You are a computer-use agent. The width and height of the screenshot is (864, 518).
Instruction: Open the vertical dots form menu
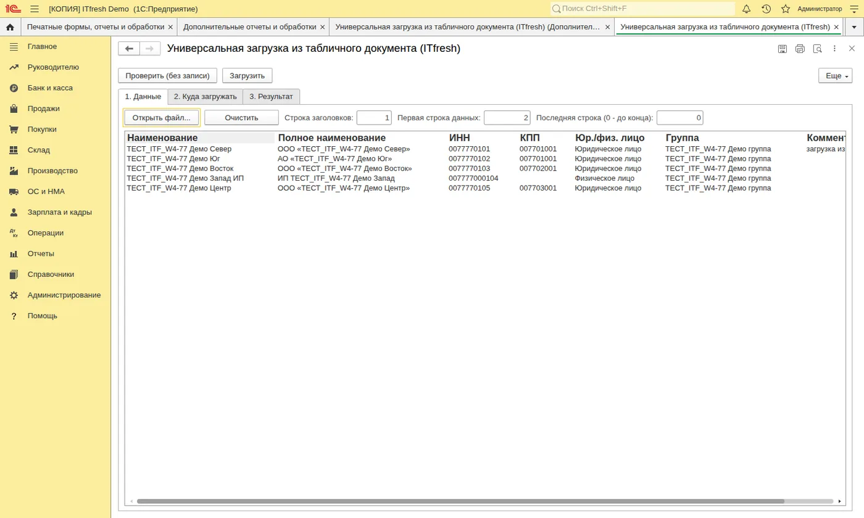tap(834, 49)
